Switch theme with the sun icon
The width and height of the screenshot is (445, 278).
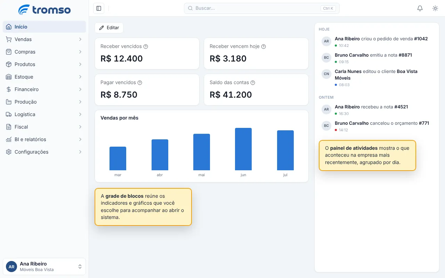[435, 8]
